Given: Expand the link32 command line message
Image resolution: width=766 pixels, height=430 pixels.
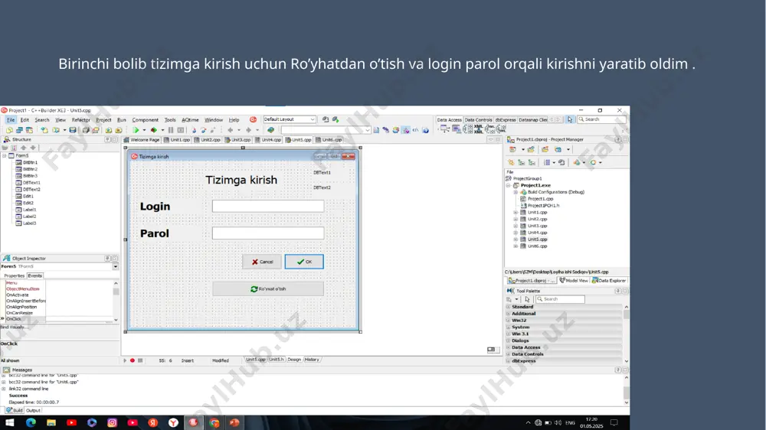Looking at the screenshot, I should pyautogui.click(x=4, y=389).
